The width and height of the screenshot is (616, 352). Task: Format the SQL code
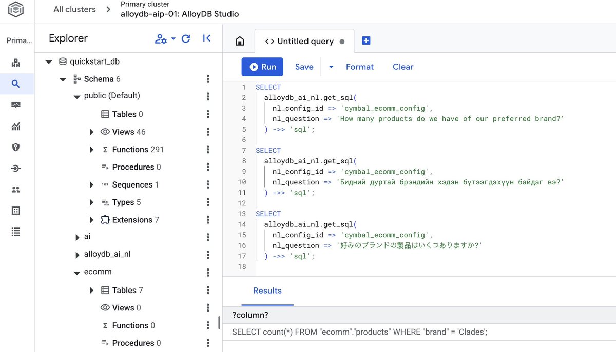(360, 67)
